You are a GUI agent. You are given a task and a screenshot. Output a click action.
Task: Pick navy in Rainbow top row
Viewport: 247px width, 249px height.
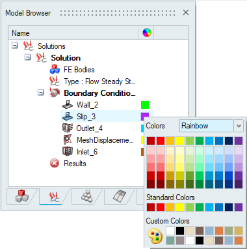pos(229,141)
